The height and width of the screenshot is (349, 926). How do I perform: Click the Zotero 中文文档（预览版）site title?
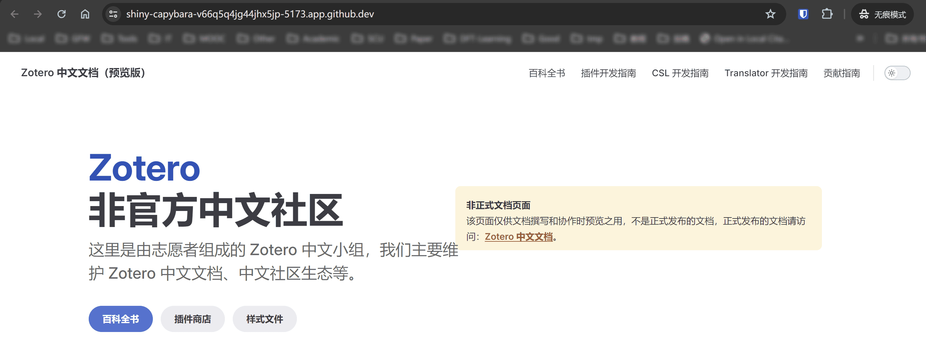tap(83, 73)
